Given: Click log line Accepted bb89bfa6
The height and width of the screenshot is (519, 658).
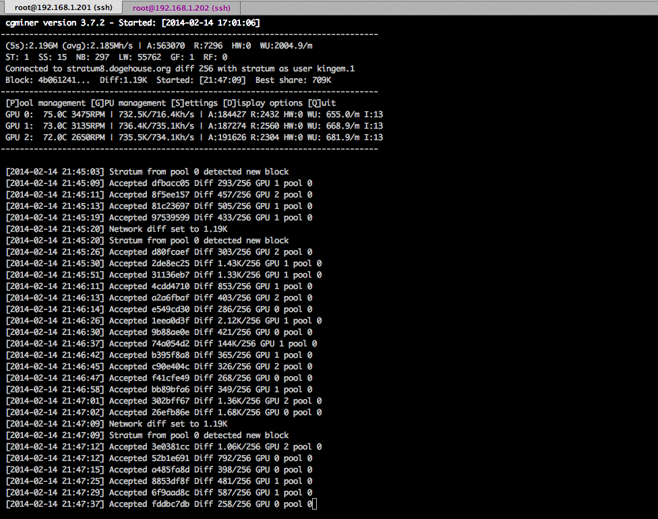Looking at the screenshot, I should coord(159,390).
